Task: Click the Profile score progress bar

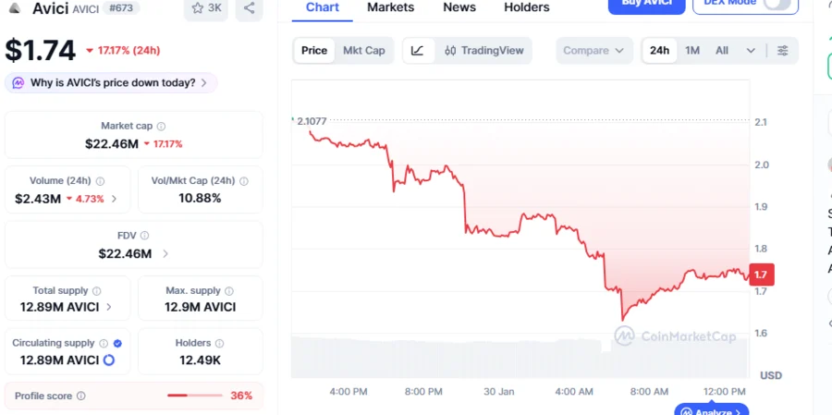Action: (x=194, y=396)
